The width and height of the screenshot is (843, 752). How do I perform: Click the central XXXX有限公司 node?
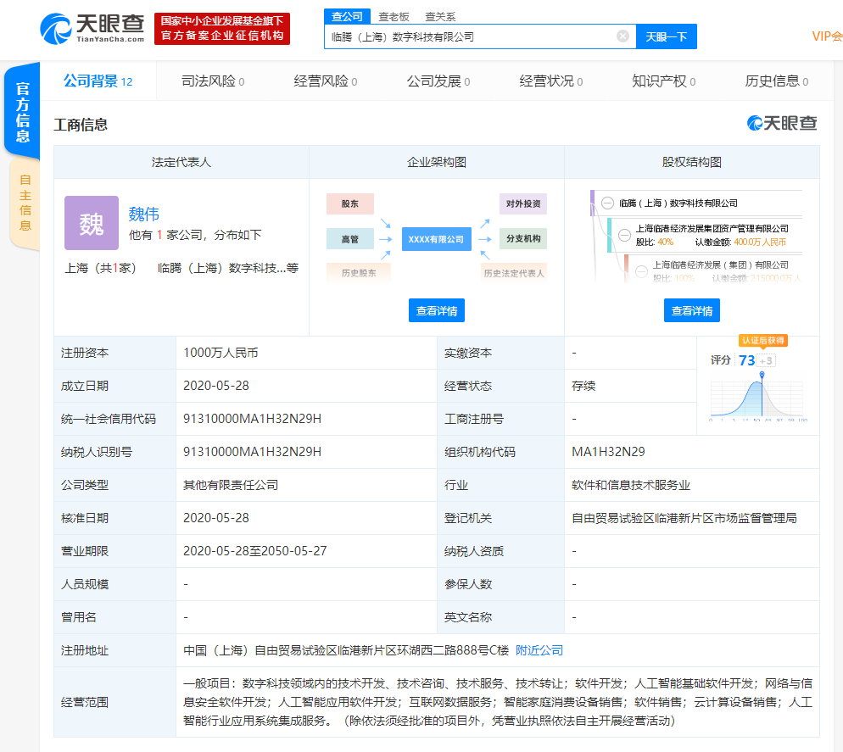(x=436, y=239)
